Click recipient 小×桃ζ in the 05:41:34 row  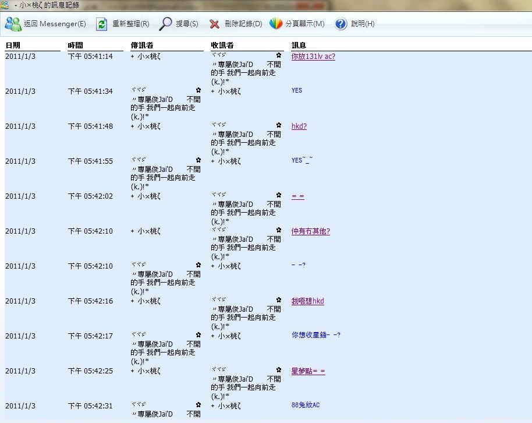coord(226,91)
